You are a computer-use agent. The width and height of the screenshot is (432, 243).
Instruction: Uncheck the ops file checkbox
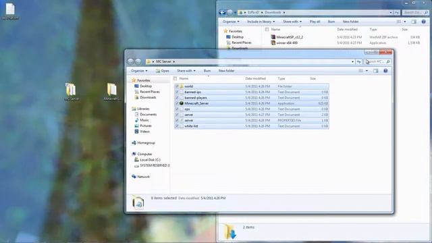(177, 109)
